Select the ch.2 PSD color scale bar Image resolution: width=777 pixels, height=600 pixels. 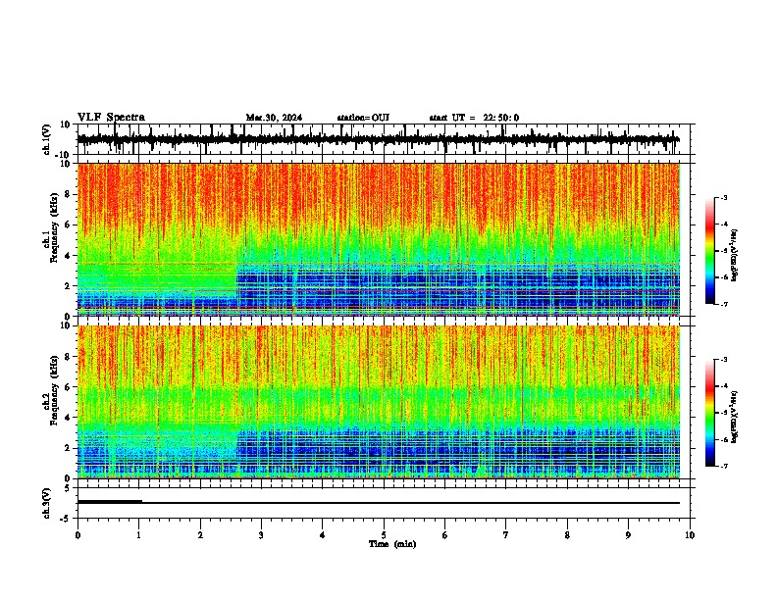pyautogui.click(x=710, y=413)
